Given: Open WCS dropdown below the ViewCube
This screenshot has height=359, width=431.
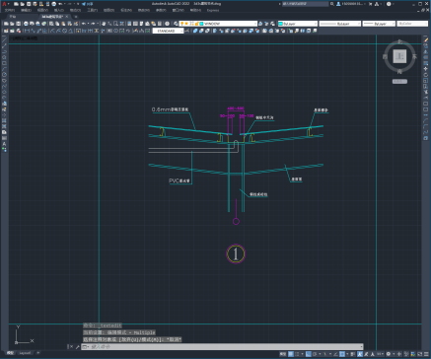Looking at the screenshot, I should tap(399, 81).
